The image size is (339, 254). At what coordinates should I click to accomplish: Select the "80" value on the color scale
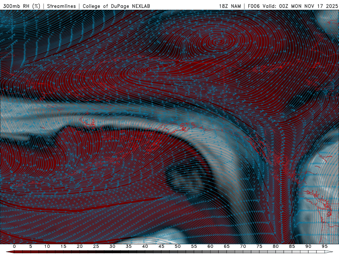[x=275, y=246]
